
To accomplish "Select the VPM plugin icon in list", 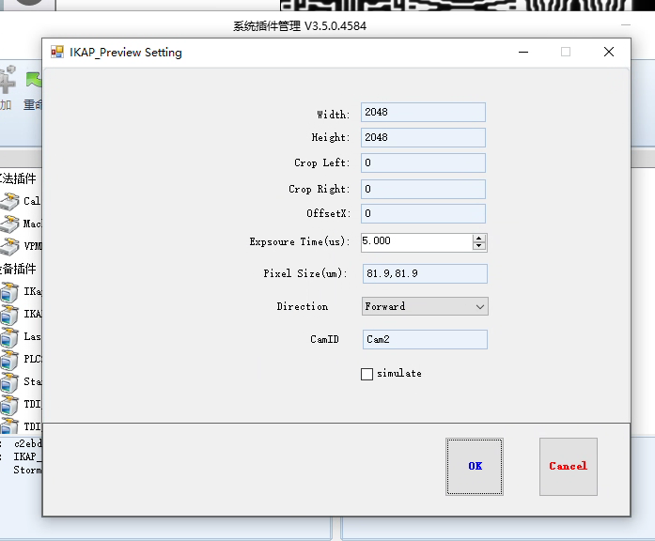I will (9, 246).
